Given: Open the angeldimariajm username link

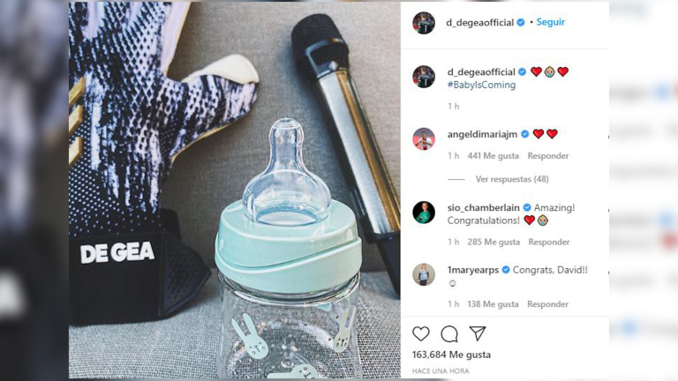Looking at the screenshot, I should point(482,134).
